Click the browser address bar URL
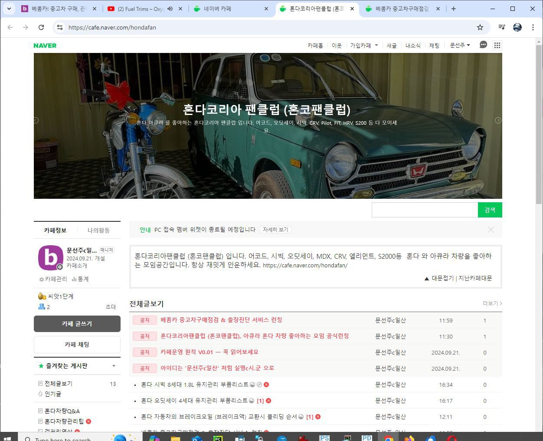Viewport: 543px width, 441px height. tap(112, 27)
